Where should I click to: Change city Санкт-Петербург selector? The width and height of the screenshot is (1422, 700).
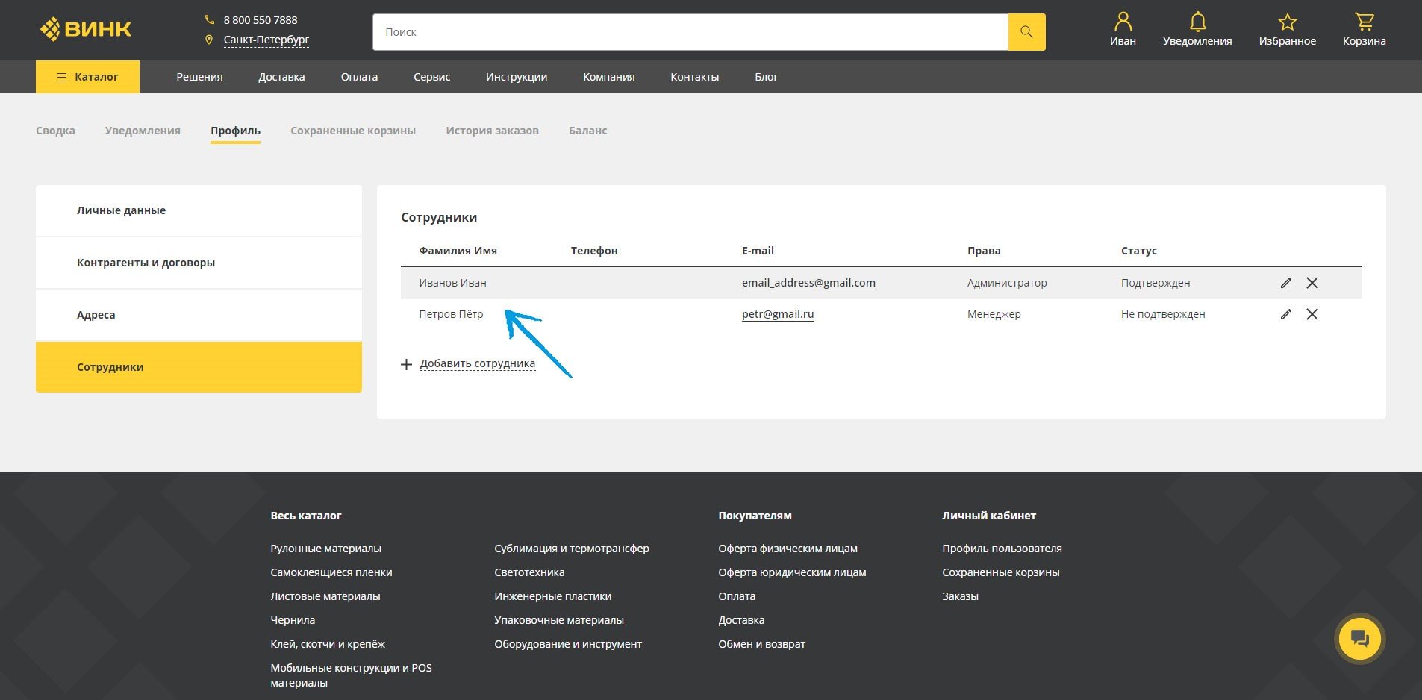(266, 40)
